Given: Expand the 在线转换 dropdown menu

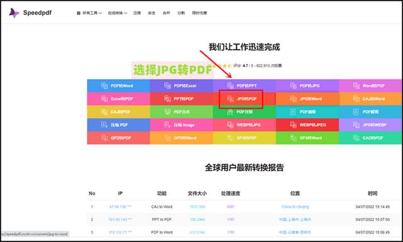Looking at the screenshot, I should click(117, 13).
